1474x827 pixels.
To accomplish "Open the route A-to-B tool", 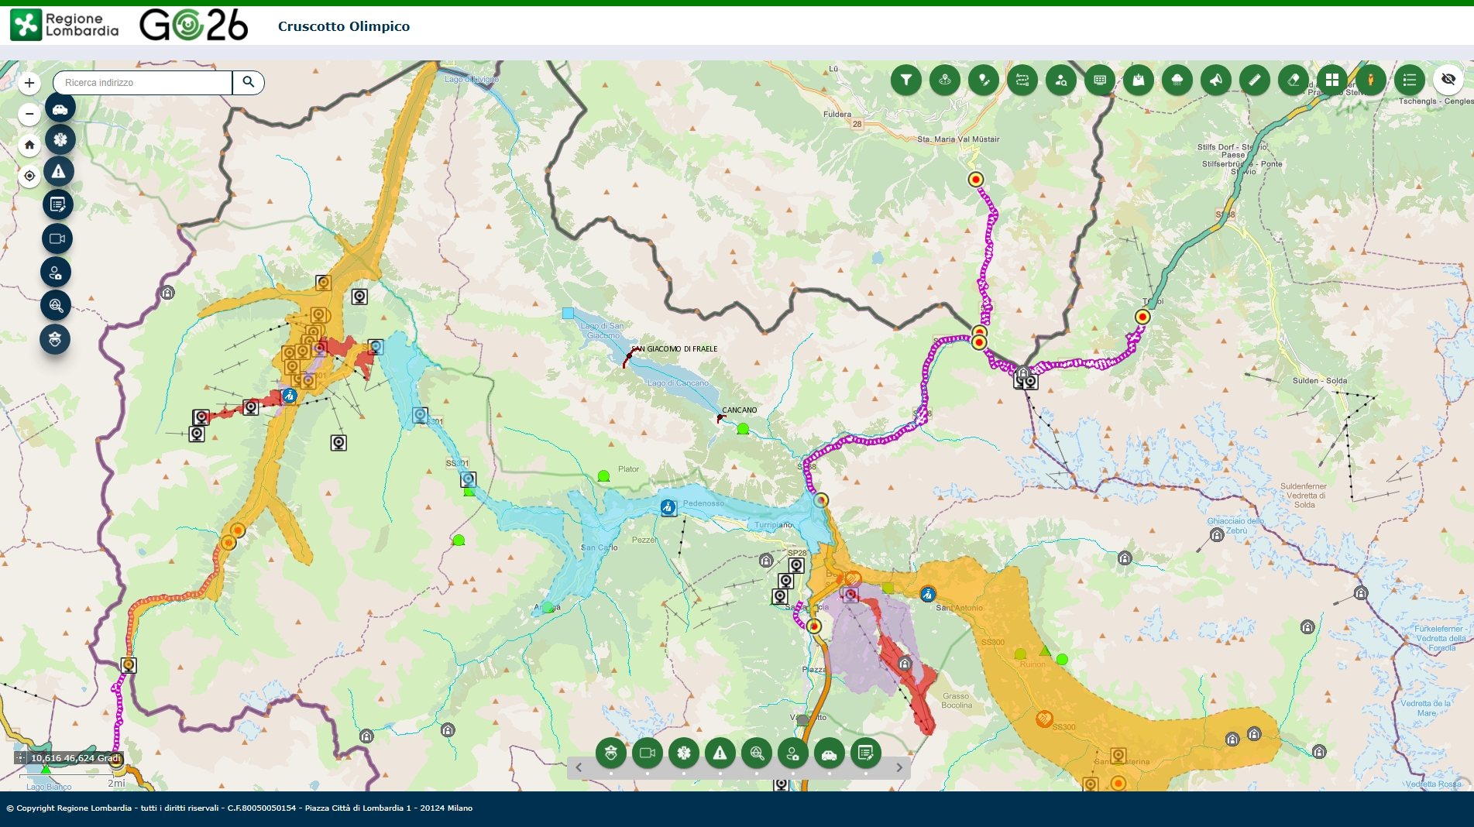I will (x=1022, y=80).
